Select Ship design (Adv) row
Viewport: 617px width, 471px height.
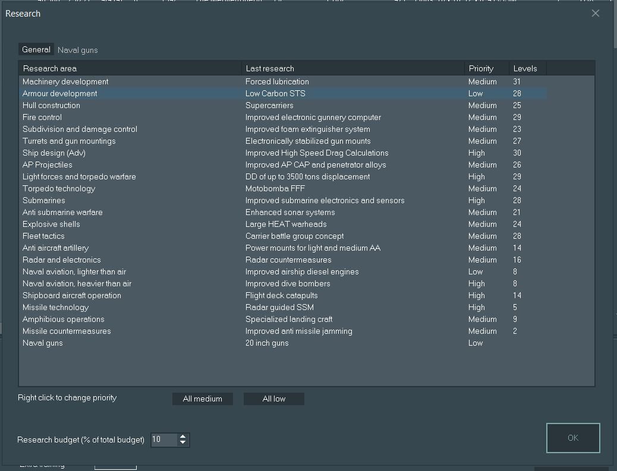point(283,153)
